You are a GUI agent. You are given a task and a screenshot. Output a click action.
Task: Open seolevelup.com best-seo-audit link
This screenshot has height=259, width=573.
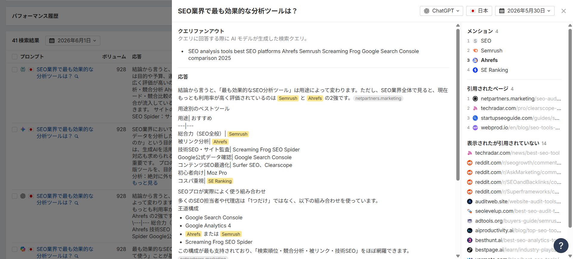click(x=517, y=211)
